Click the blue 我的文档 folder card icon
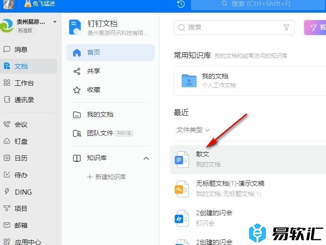This screenshot has height=245, width=326. [x=189, y=81]
